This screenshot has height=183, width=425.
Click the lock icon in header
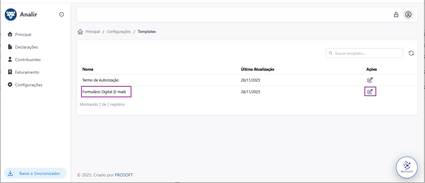396,14
